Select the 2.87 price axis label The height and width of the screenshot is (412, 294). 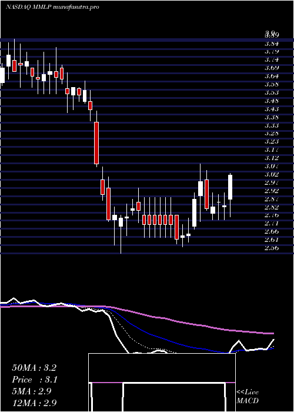point(272,199)
